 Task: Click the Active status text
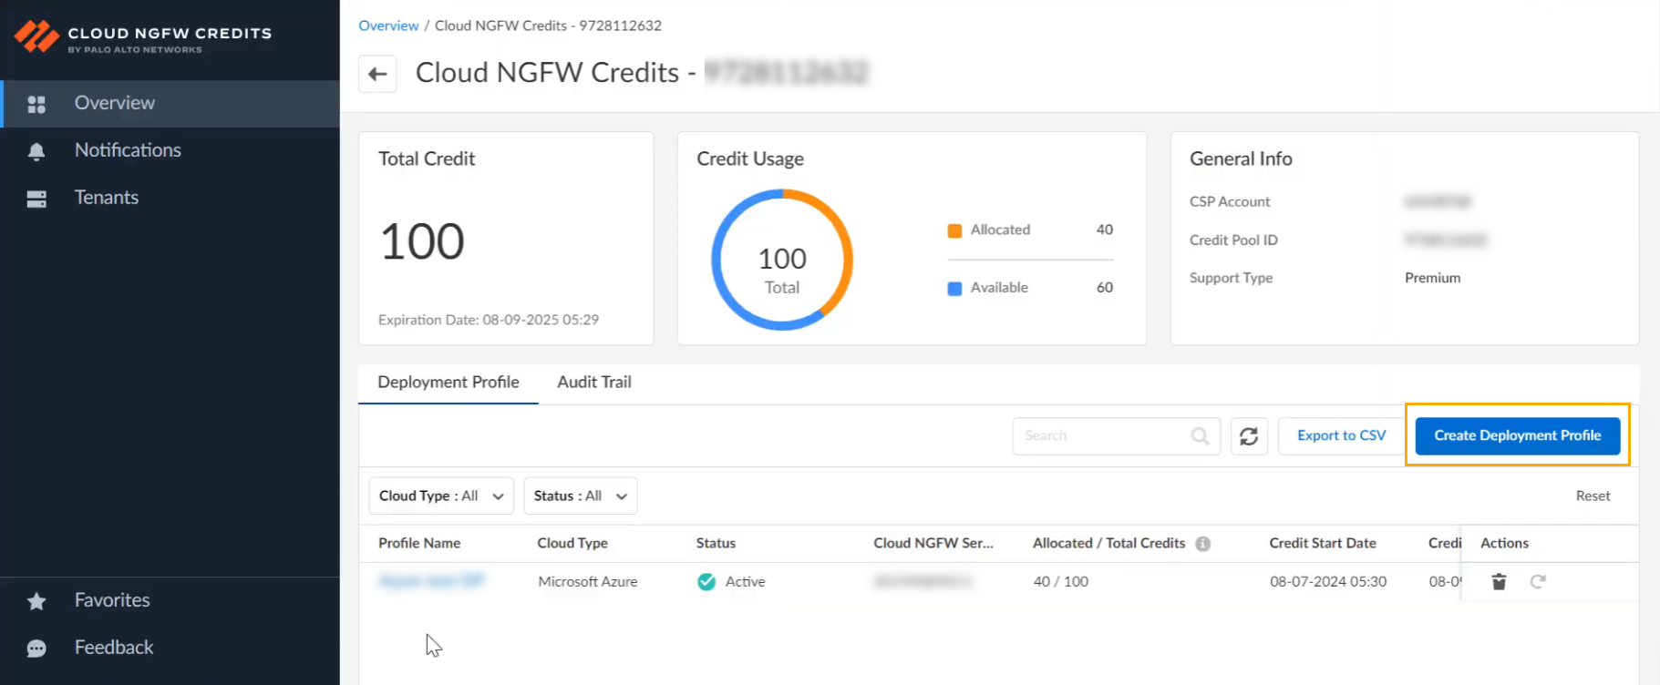coord(745,581)
